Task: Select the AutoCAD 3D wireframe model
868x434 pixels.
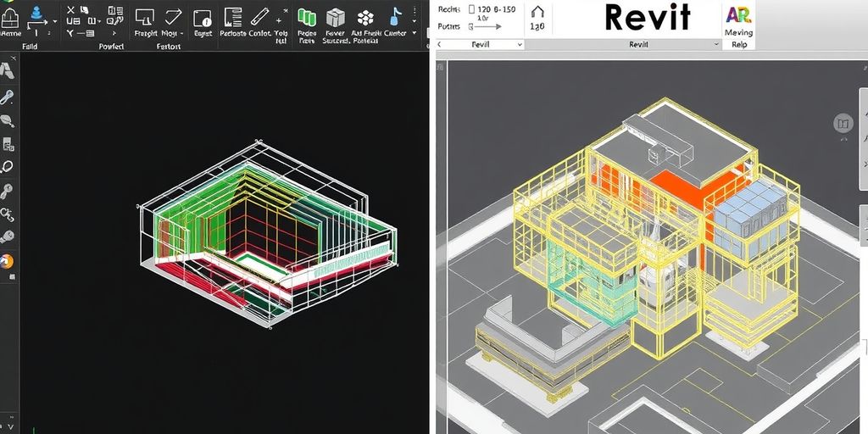Action: (268, 234)
